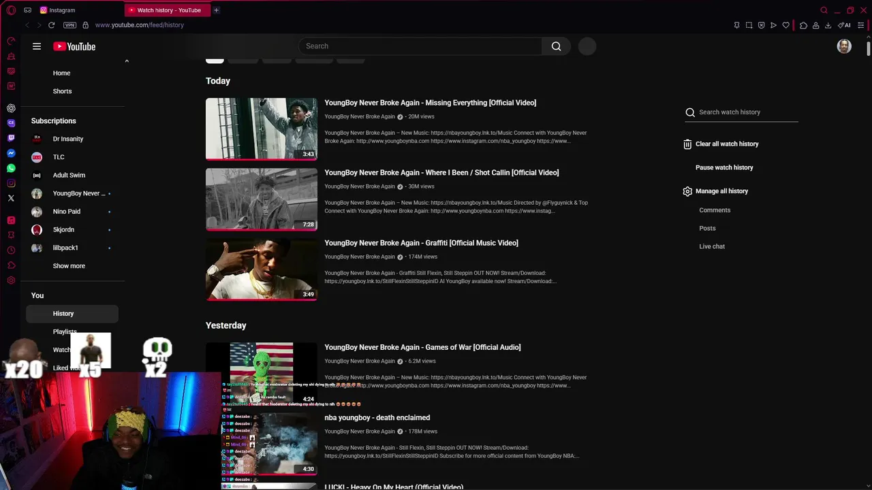Viewport: 872px width, 490px height.
Task: Open ad blocker shield icon
Action: [761, 25]
